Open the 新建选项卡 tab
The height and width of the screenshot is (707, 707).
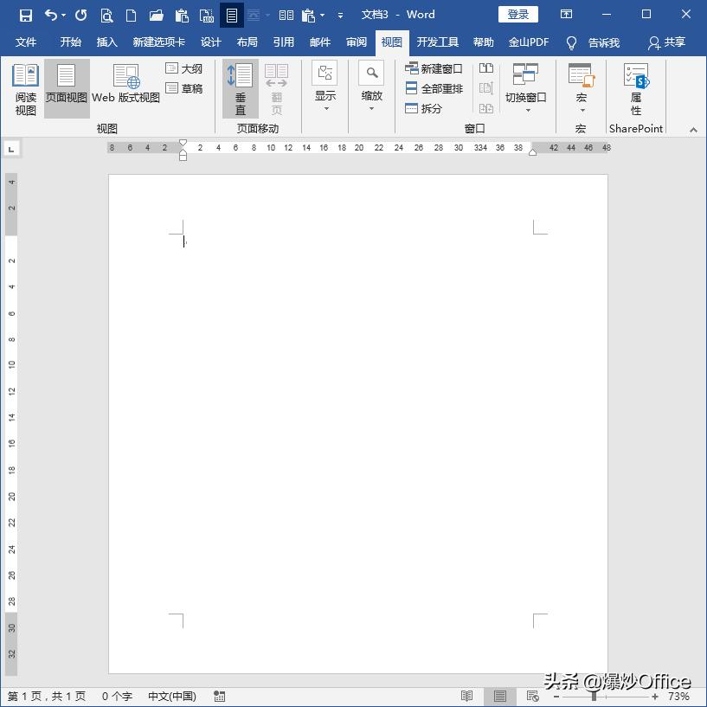click(158, 42)
